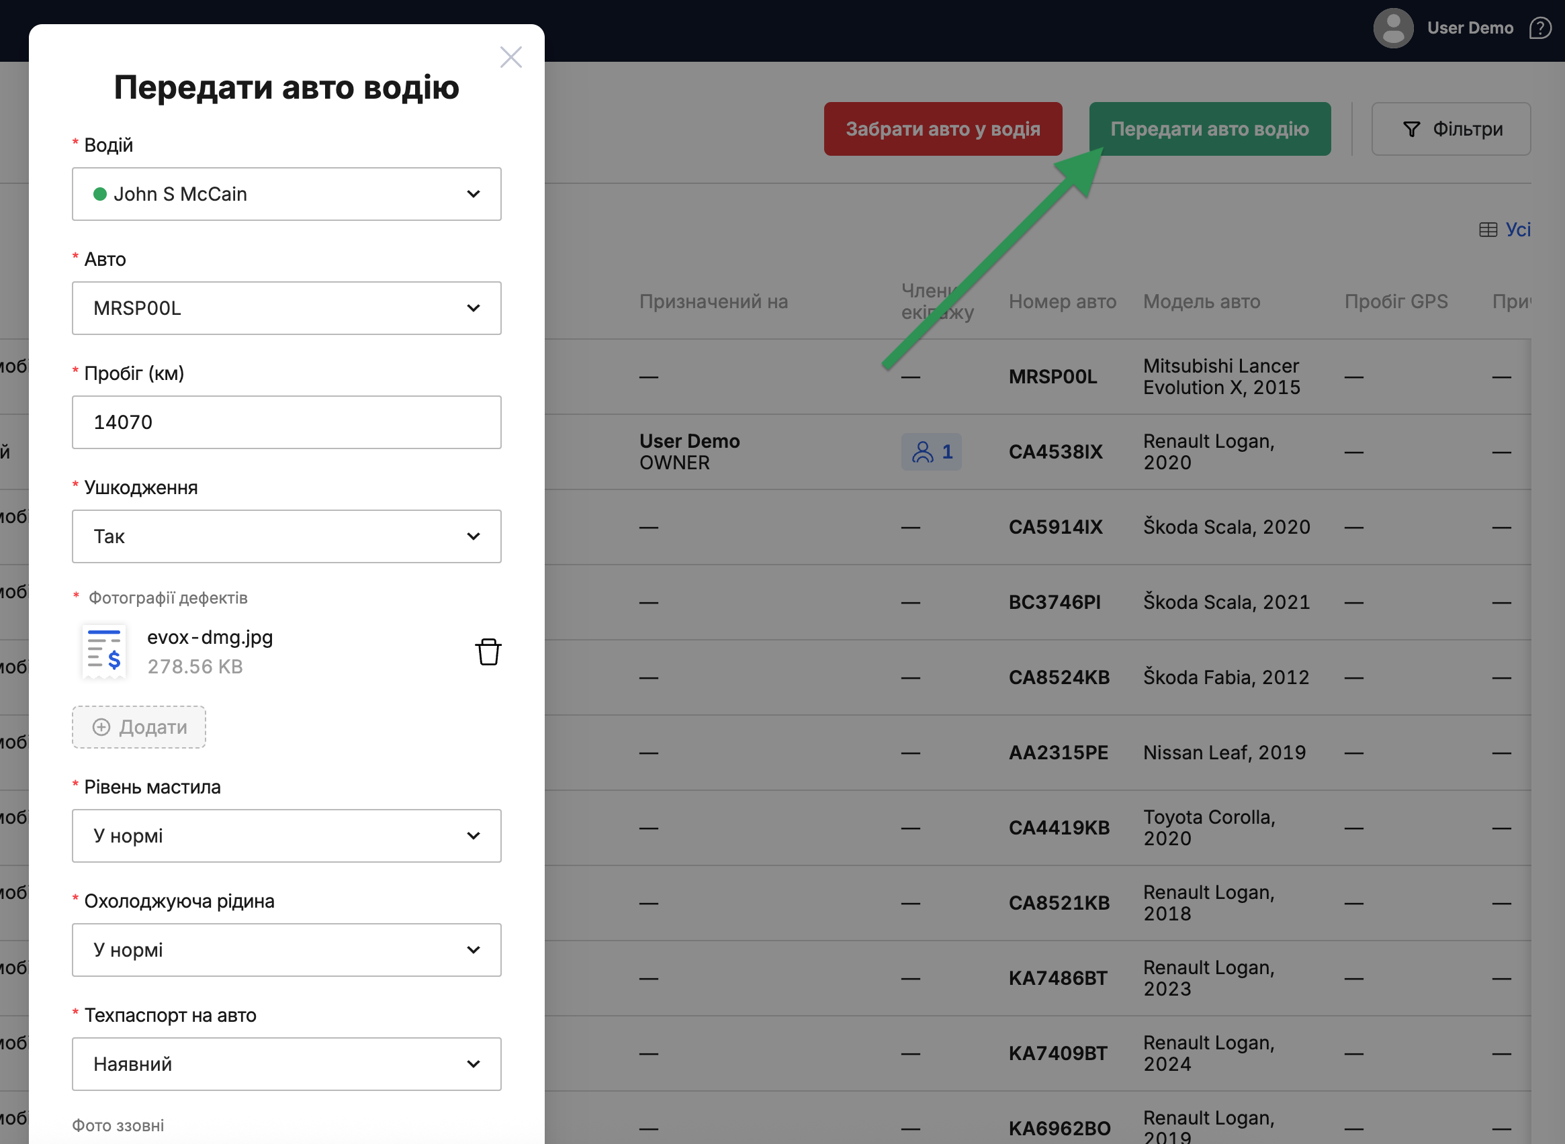Click the User Demo name in header
Screen dimensions: 1565x1144
tap(1470, 28)
